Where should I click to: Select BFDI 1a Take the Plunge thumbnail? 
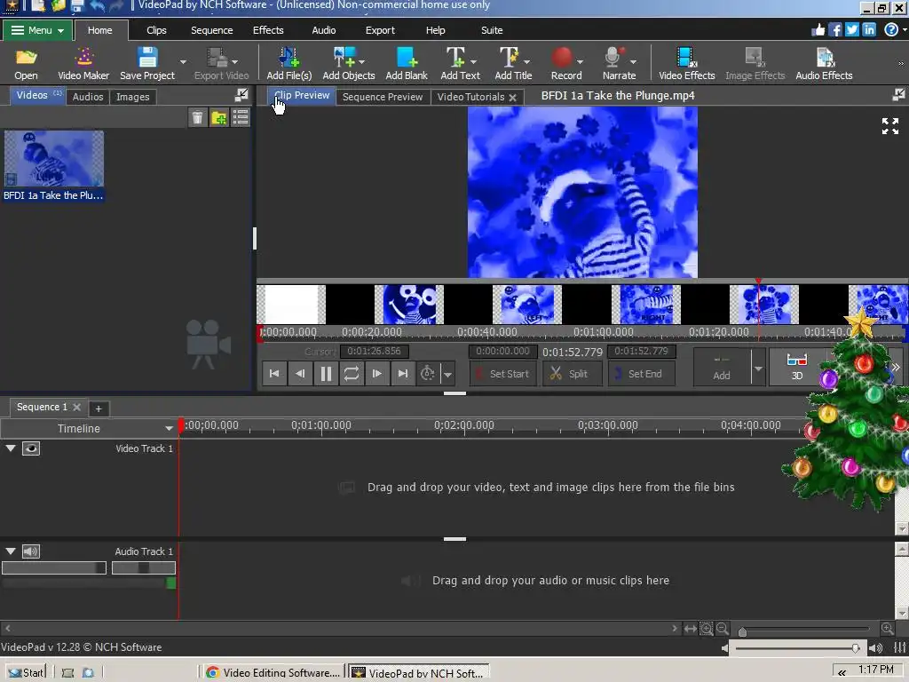click(54, 158)
